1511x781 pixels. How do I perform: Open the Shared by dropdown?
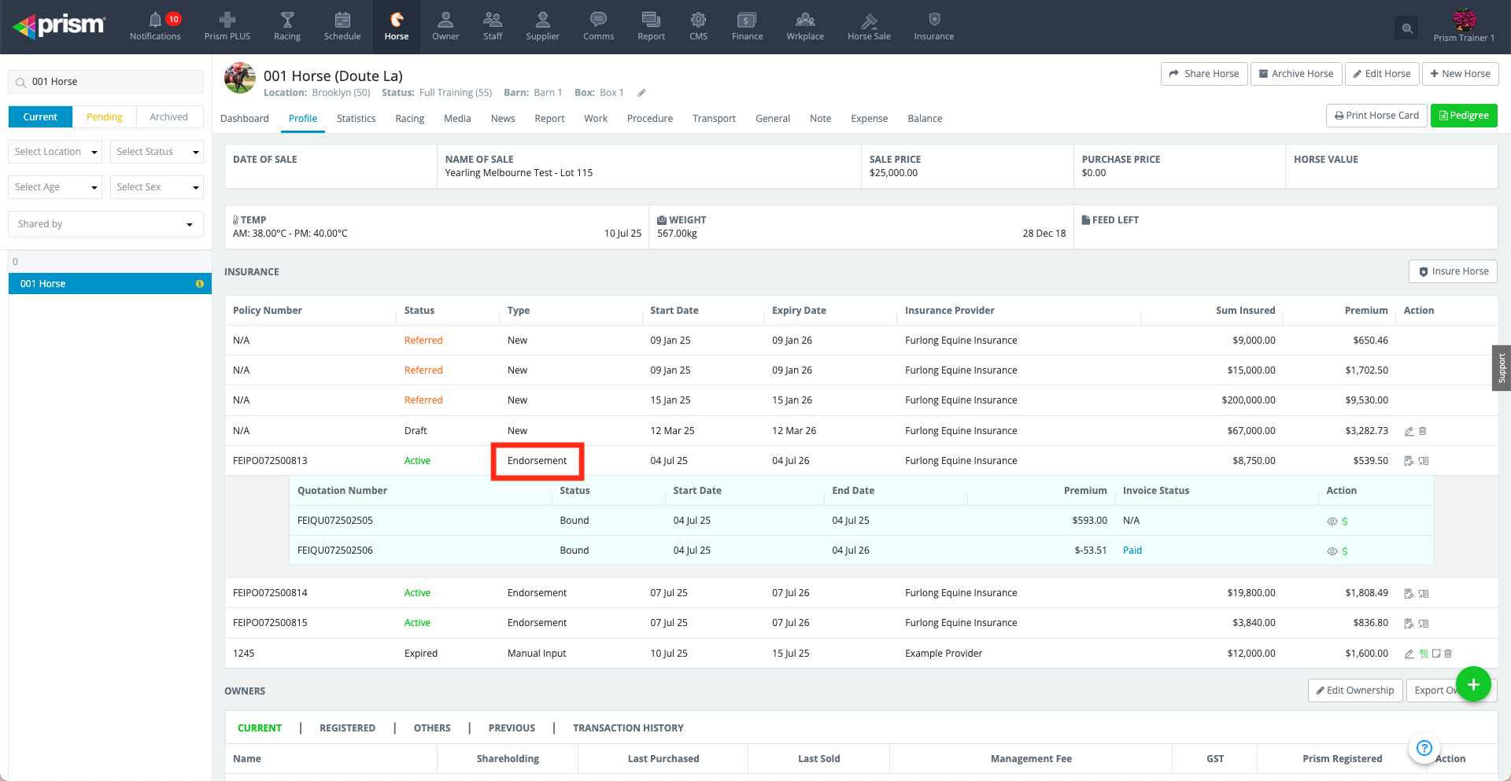point(105,224)
